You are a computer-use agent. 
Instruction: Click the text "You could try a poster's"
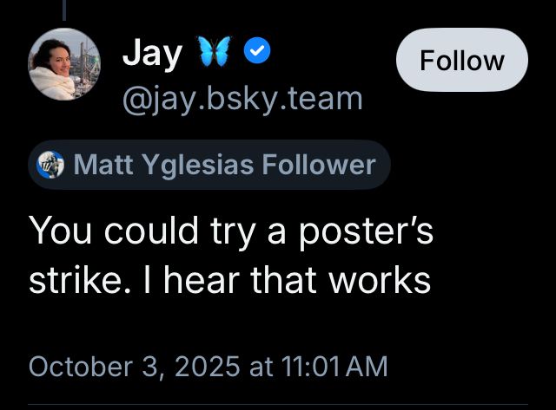tap(230, 231)
